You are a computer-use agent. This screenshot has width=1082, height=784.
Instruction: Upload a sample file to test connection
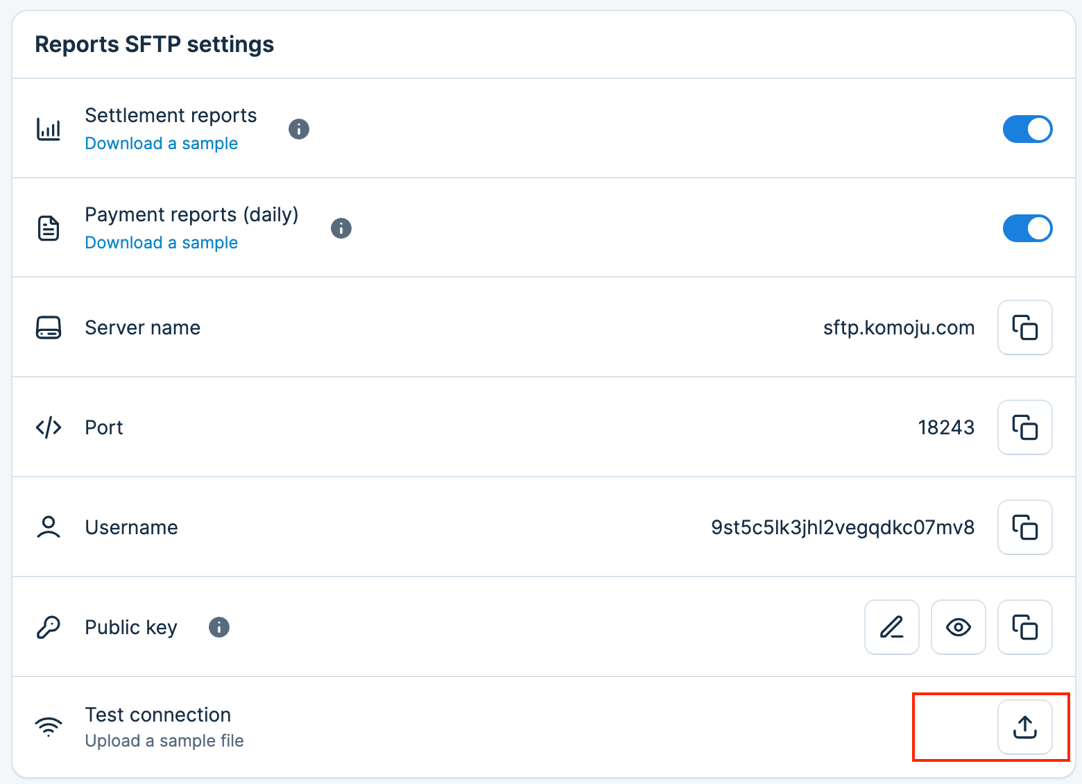click(1024, 727)
